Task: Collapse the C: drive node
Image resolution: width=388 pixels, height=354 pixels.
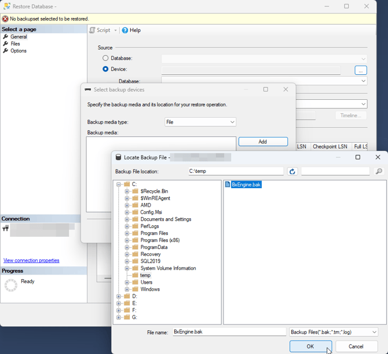Action: [119, 184]
